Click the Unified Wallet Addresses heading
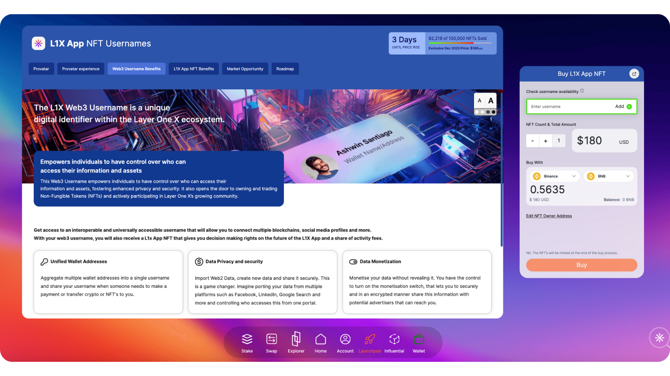670x376 pixels. click(x=79, y=262)
